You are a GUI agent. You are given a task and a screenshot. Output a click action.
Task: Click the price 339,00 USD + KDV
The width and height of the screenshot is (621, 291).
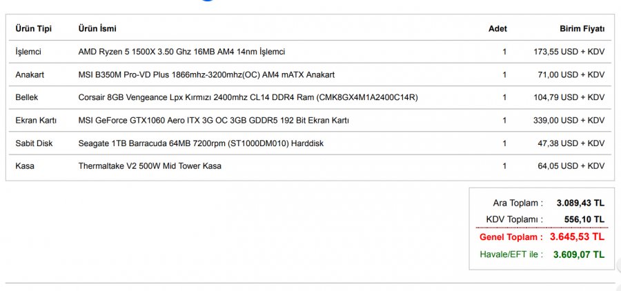[x=569, y=121]
